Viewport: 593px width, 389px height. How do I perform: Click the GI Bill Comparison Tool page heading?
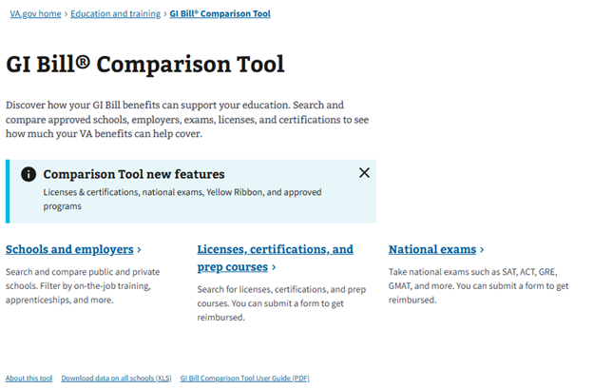tap(145, 65)
